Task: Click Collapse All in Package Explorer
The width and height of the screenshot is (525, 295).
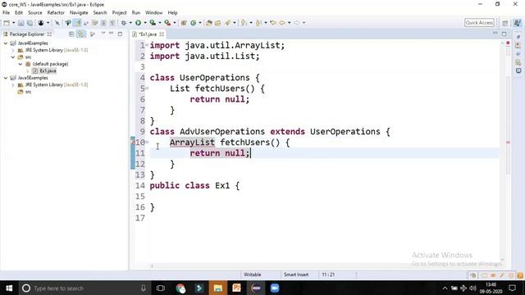Action: (x=71, y=34)
